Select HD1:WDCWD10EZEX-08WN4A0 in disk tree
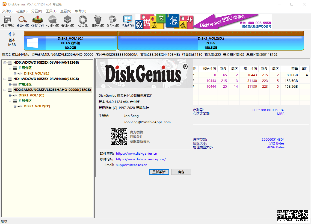 (46, 79)
